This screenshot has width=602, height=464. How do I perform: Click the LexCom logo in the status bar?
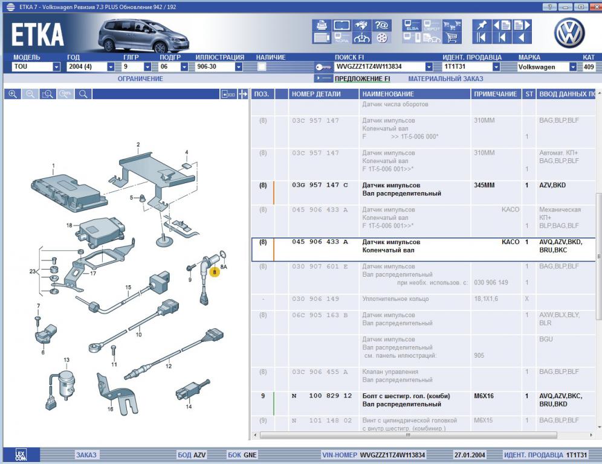(21, 455)
